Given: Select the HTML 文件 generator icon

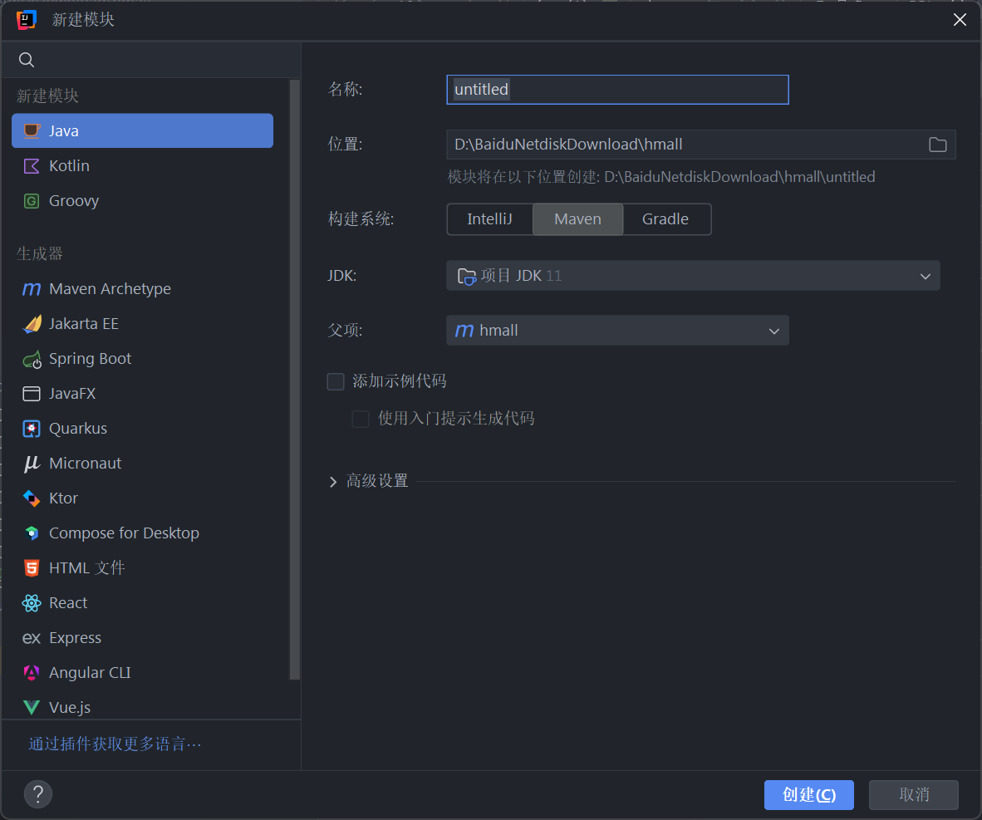Looking at the screenshot, I should tap(32, 568).
